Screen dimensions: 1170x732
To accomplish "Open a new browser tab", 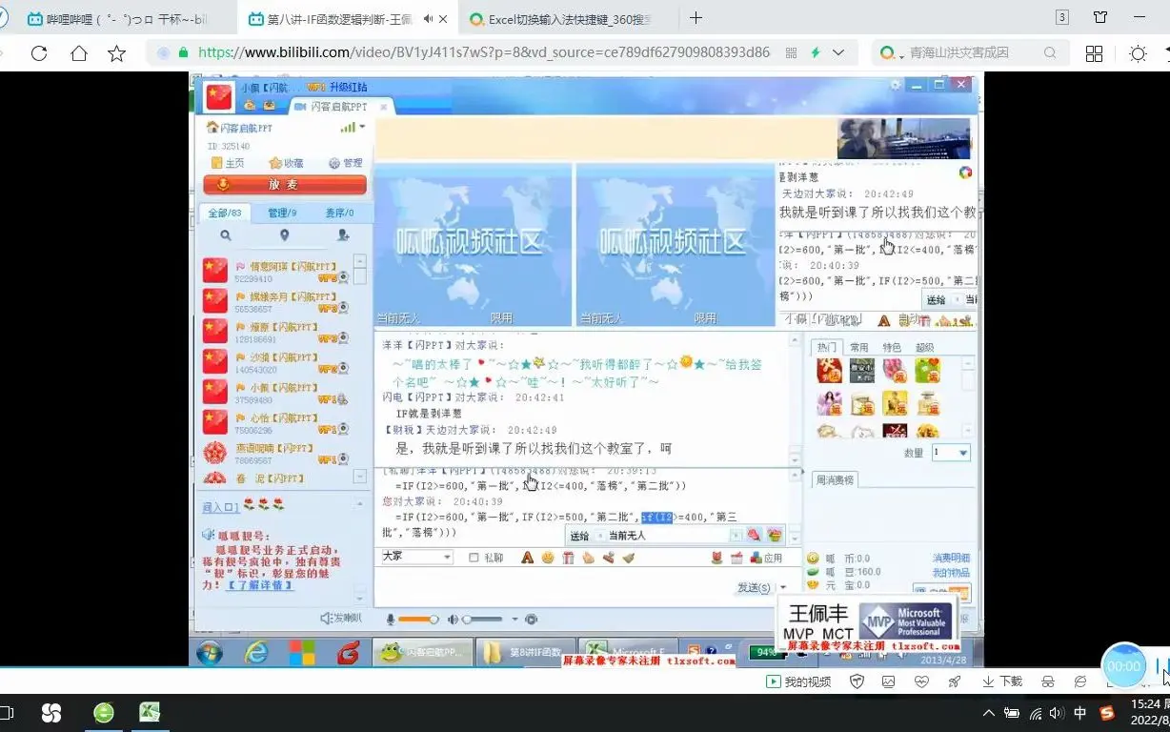I will point(696,18).
